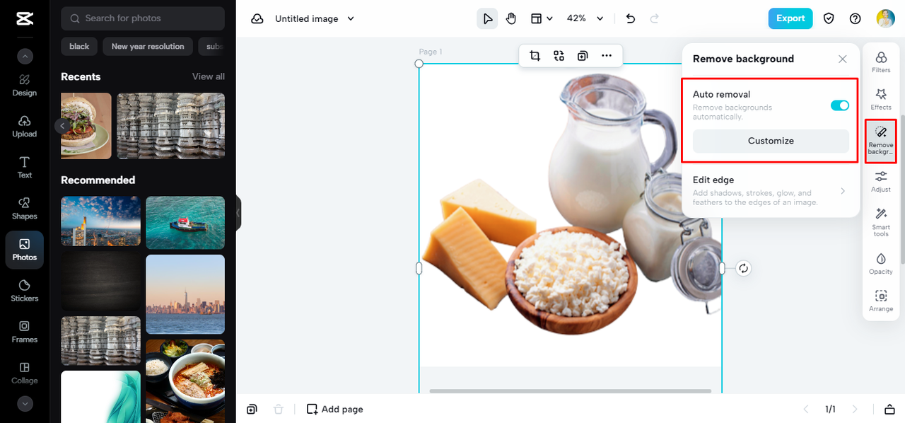Click the previous arrow in Recents
The image size is (905, 423).
pyautogui.click(x=62, y=126)
